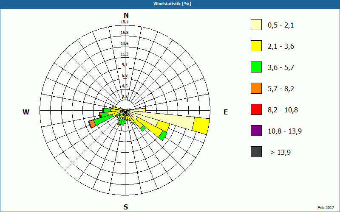Click the '9,1' radial scale value

(x=125, y=65)
